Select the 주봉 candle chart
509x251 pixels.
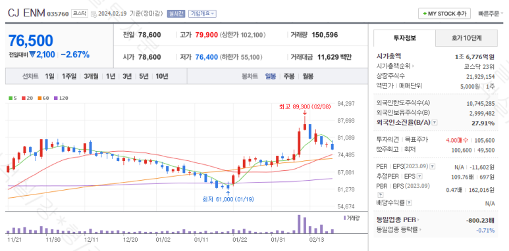coord(289,76)
